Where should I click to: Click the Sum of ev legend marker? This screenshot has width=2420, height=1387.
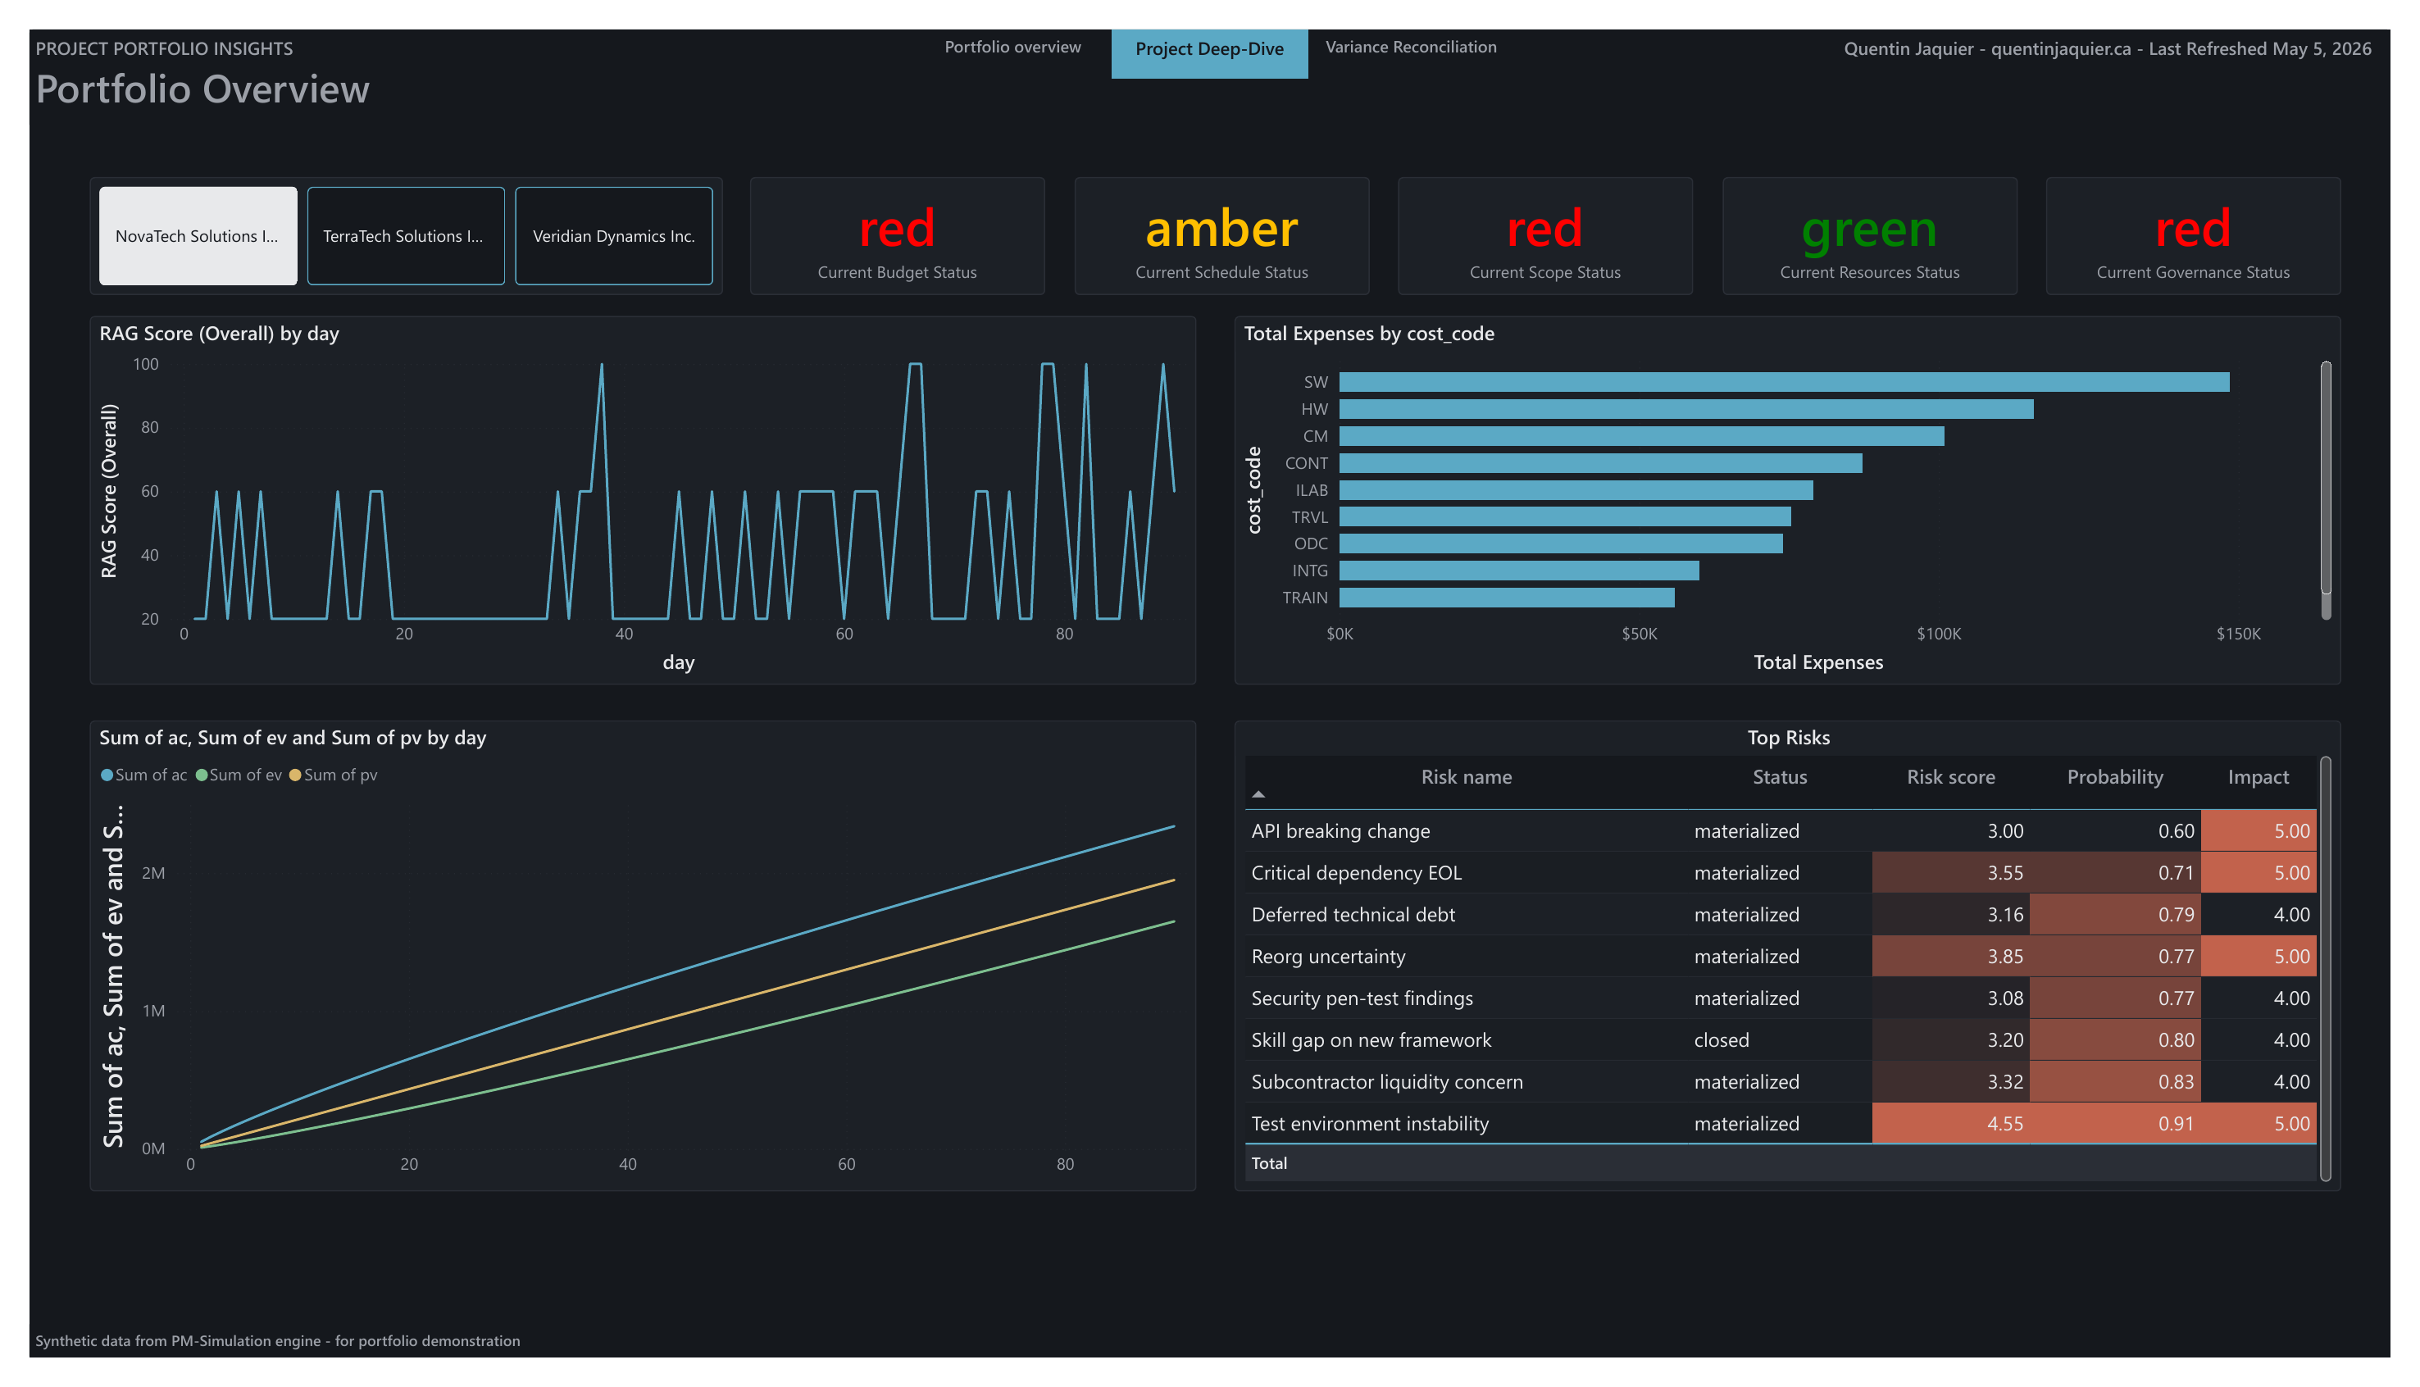tap(201, 775)
